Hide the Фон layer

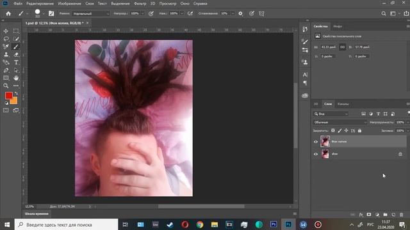(x=316, y=154)
